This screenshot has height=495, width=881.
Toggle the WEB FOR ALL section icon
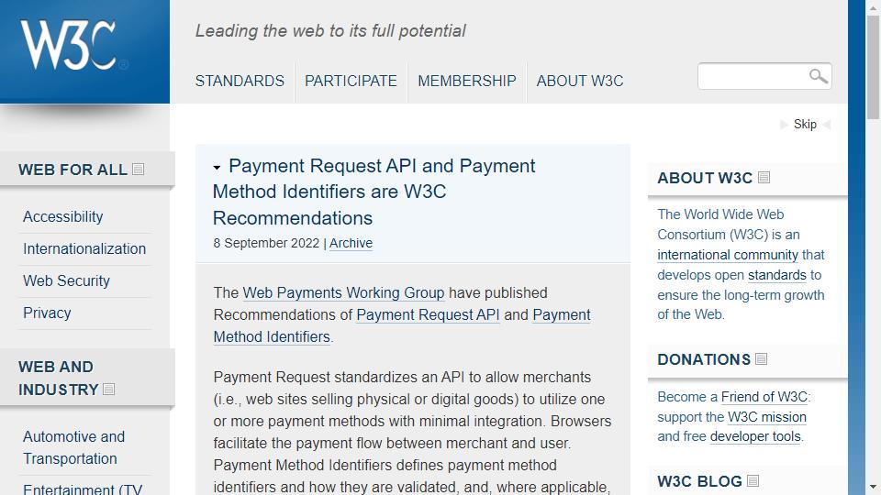(x=139, y=169)
